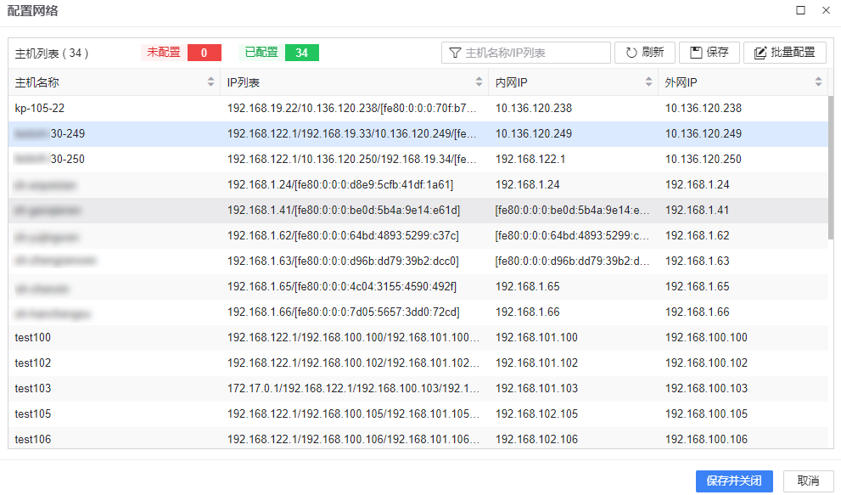Viewport: 841px width, 495px height.
Task: Select host test102
Action: pyautogui.click(x=33, y=363)
